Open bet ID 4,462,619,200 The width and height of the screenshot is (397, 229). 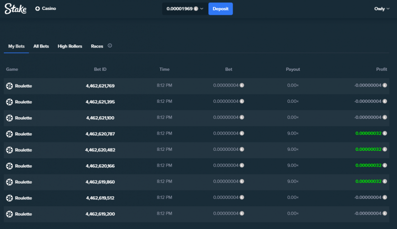[x=100, y=214]
